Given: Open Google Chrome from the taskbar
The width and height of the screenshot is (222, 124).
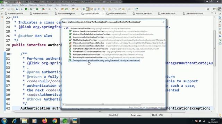Looking at the screenshot, I should (55, 121).
